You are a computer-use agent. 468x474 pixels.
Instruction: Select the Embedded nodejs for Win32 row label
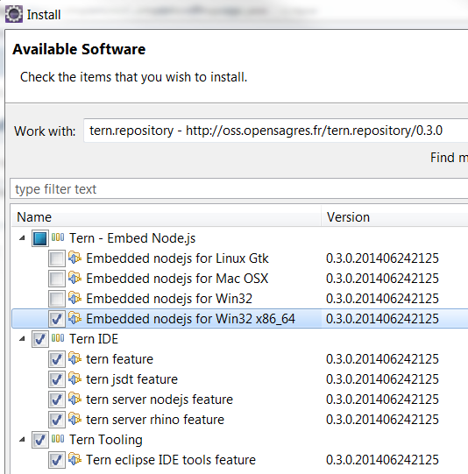coord(169,299)
